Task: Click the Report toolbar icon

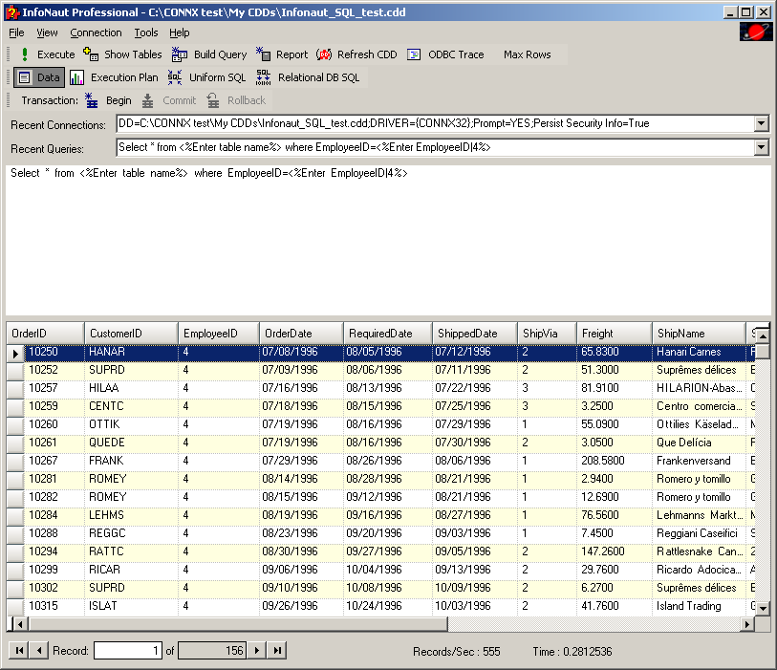Action: click(x=282, y=54)
